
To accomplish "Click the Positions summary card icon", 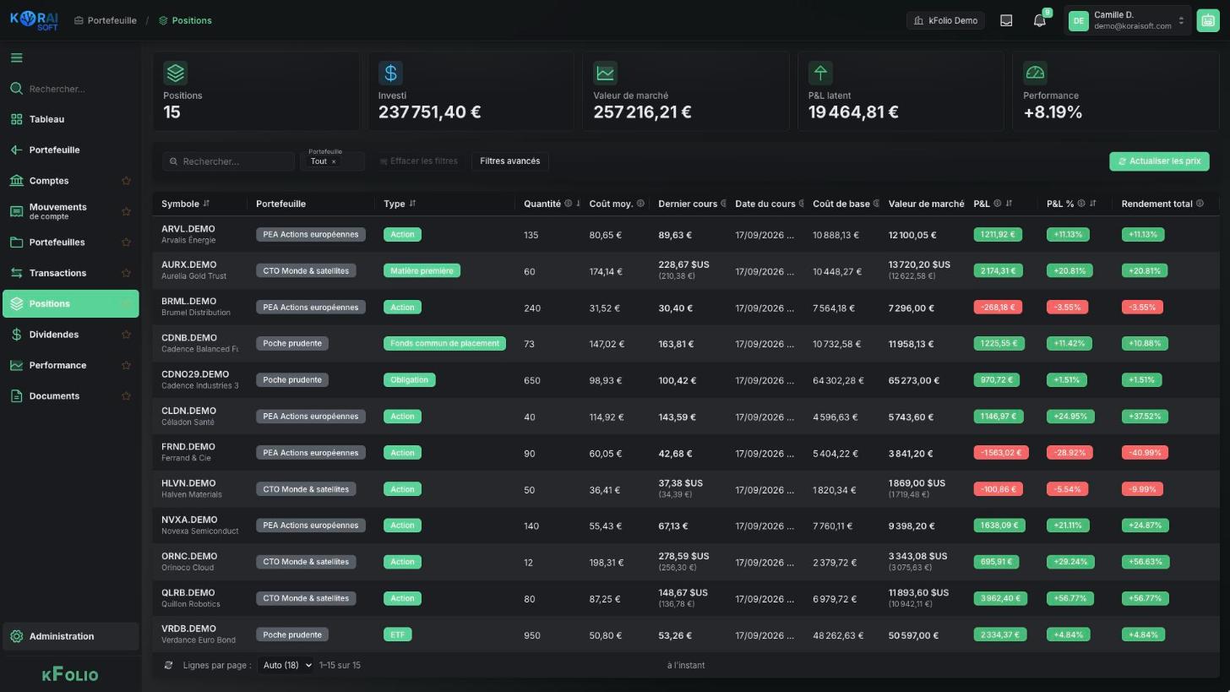I will point(175,73).
